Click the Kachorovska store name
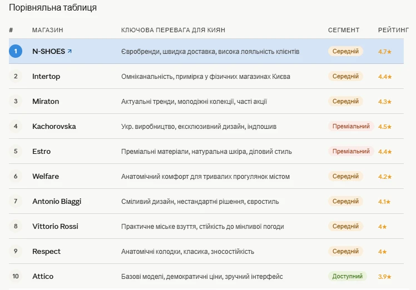 coord(54,127)
